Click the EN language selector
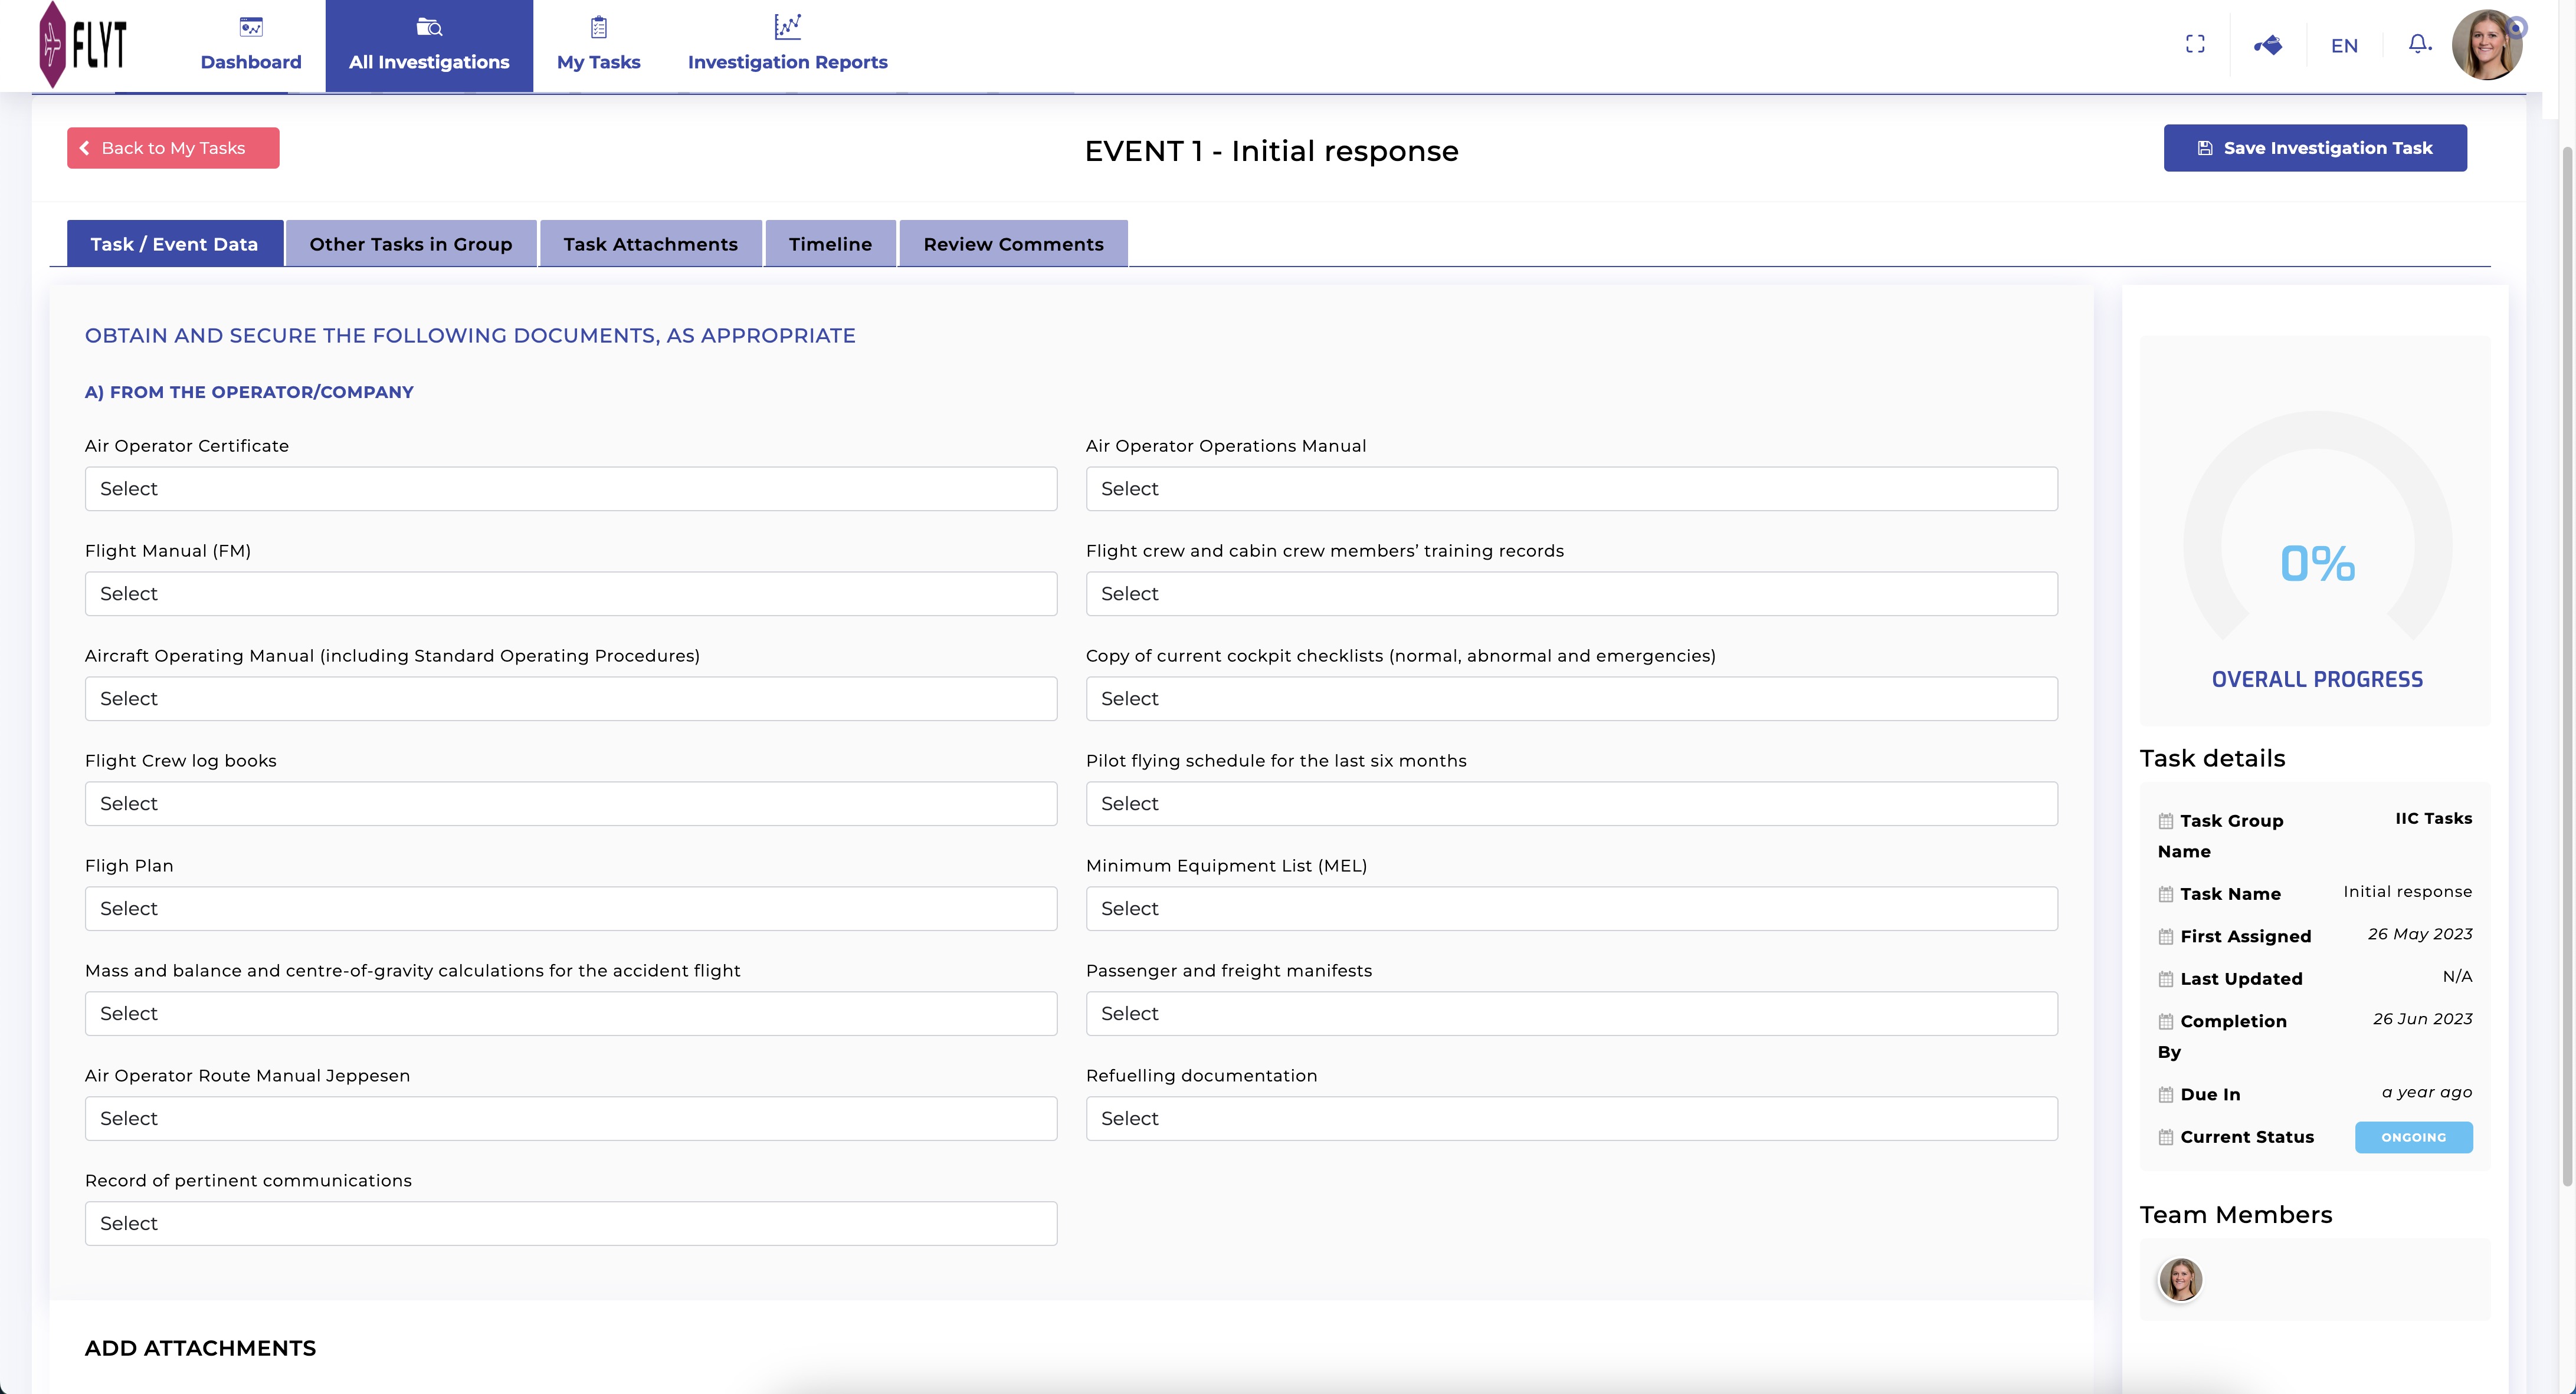 (x=2344, y=46)
